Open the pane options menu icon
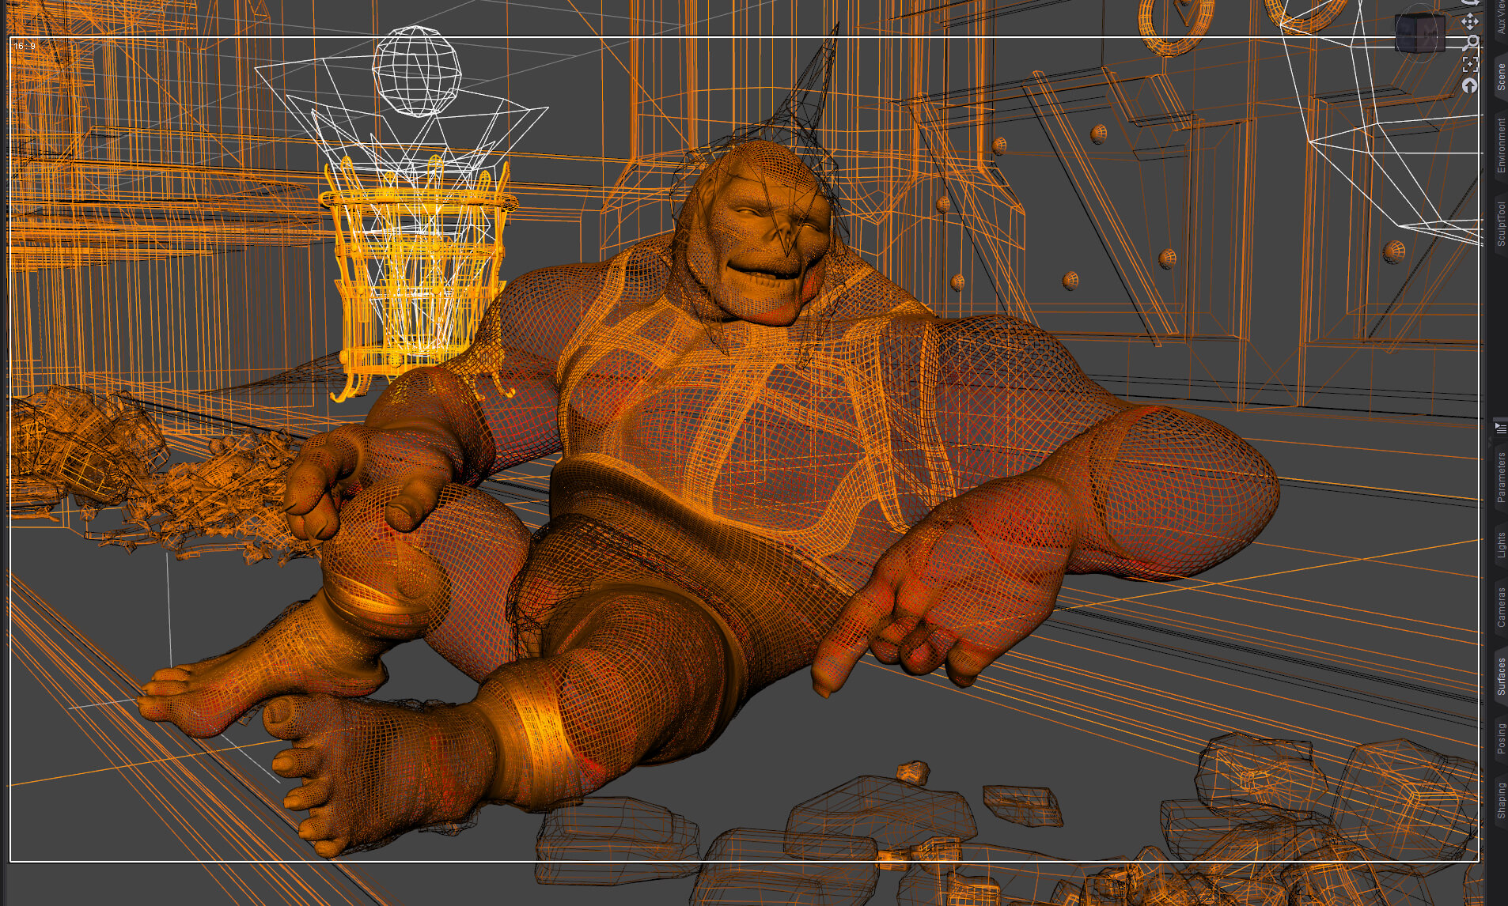Screen dimensions: 1508x906 point(1500,428)
